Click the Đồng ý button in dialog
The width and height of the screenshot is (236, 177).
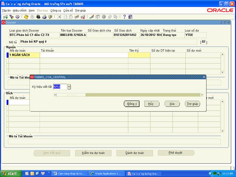[x=132, y=104]
